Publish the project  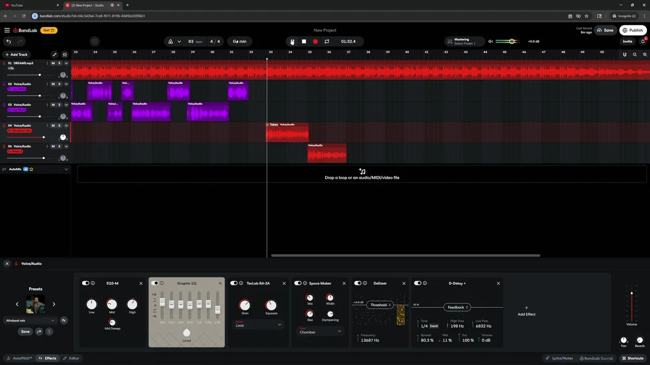pyautogui.click(x=633, y=30)
